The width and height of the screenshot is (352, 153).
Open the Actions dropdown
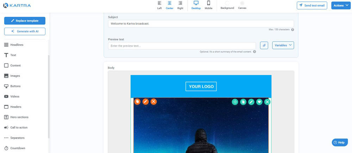pos(341,6)
